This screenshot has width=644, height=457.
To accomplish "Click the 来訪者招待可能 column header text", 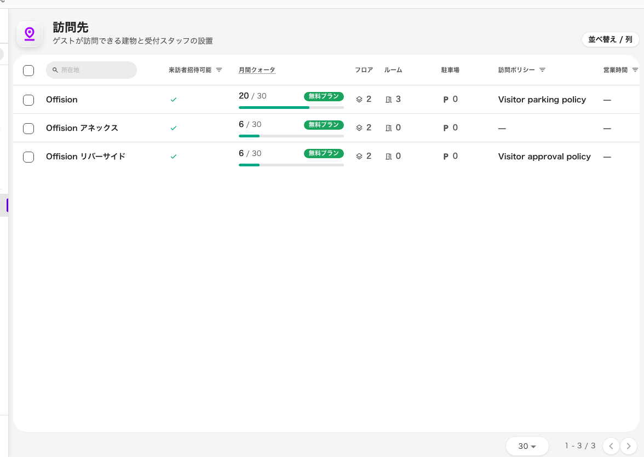I will [189, 70].
